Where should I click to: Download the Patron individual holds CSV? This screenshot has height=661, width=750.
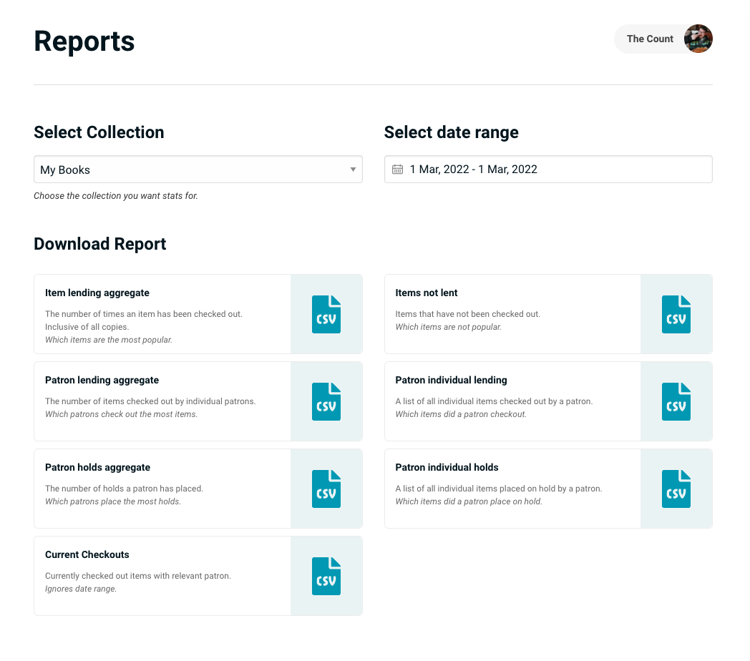point(676,489)
